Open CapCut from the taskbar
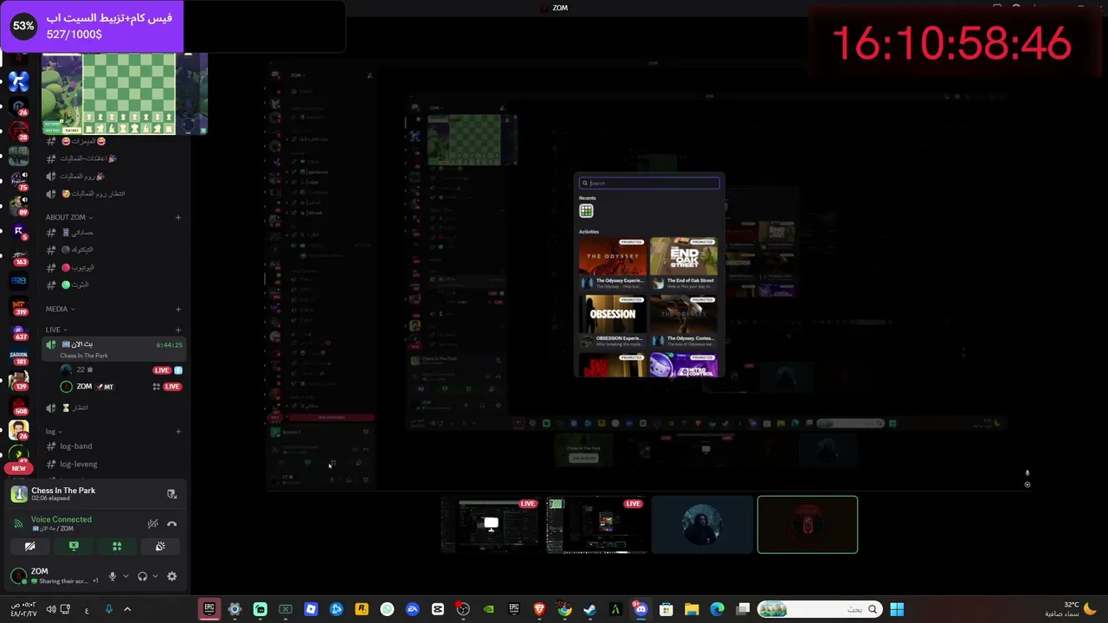Viewport: 1108px width, 623px height. 438,609
